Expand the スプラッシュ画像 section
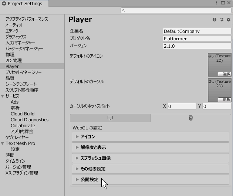The height and width of the screenshot is (196, 233). coord(151,158)
